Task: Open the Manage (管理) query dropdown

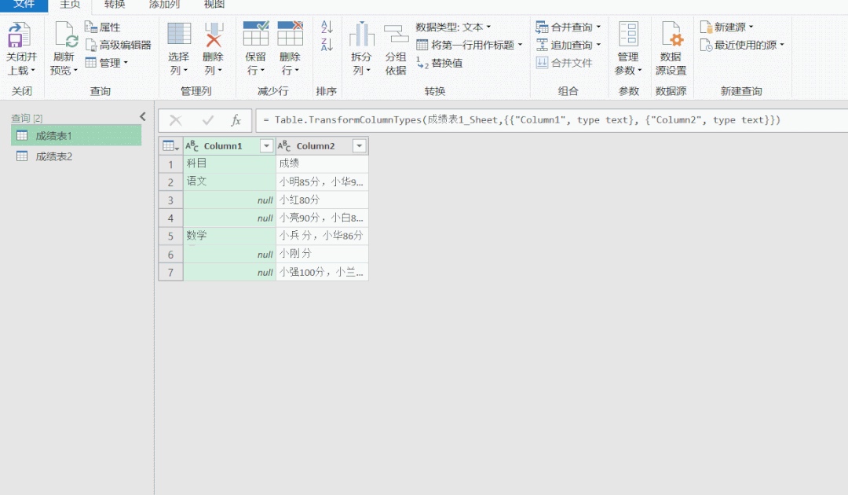Action: tap(107, 63)
